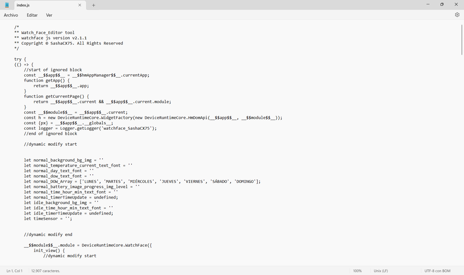Click 'let normal_timerTimeUpdate = undefined' line
The height and width of the screenshot is (275, 464).
[71, 197]
